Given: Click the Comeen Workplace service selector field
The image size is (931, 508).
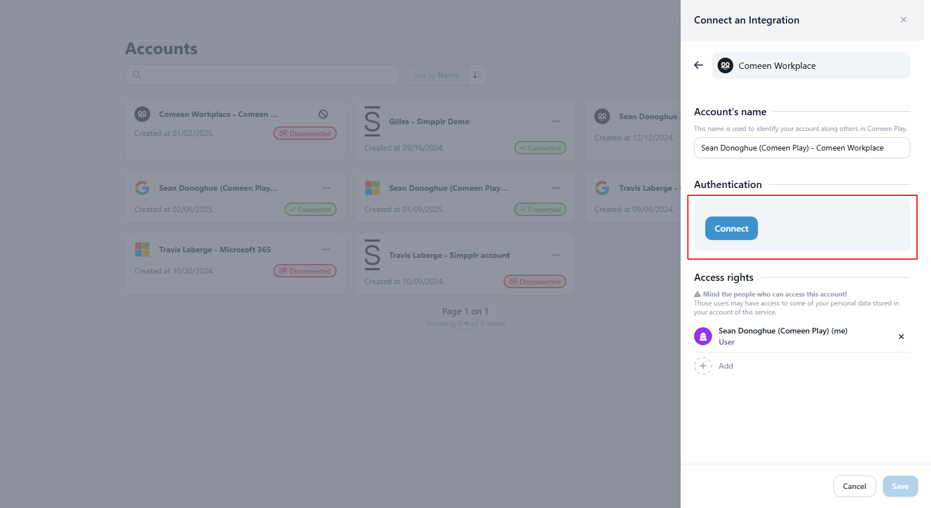Looking at the screenshot, I should point(811,65).
